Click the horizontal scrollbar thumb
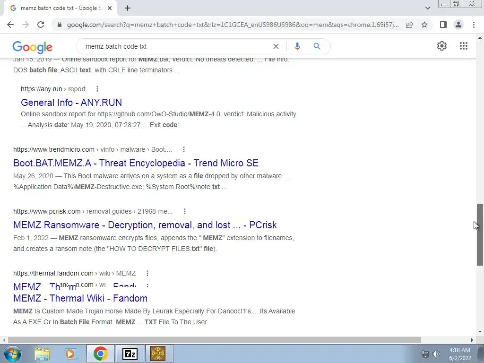 pyautogui.click(x=215, y=340)
